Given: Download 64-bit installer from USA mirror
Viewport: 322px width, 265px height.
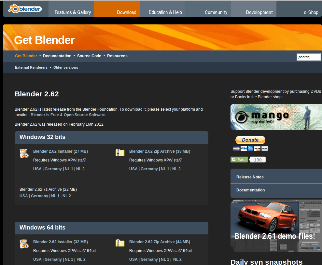Looking at the screenshot, I should (37, 259).
